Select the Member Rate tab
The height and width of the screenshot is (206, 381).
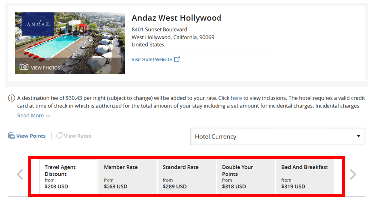[x=127, y=177]
